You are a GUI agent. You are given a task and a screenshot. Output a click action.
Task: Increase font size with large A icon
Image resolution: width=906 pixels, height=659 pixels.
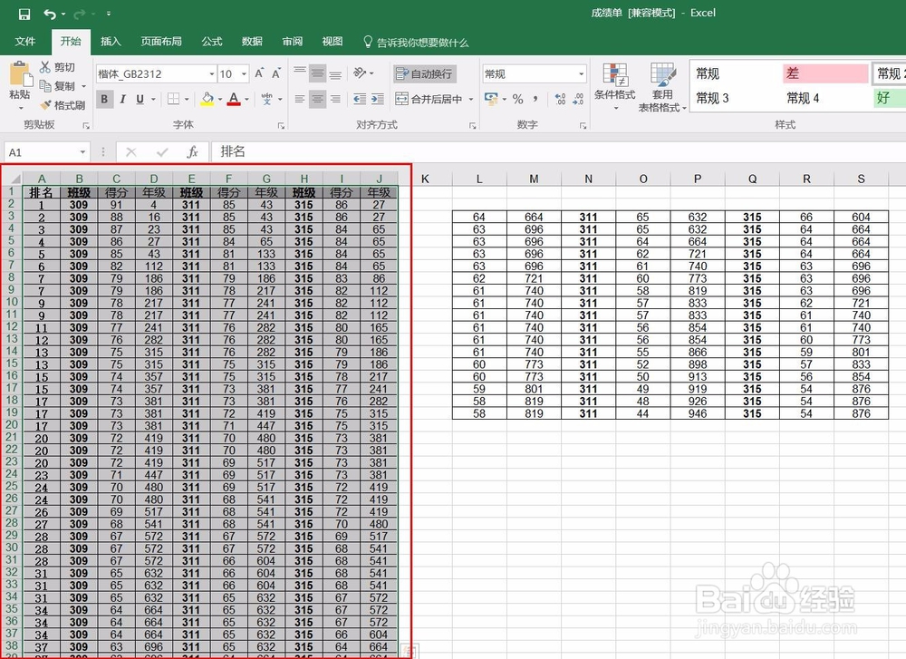(x=259, y=73)
